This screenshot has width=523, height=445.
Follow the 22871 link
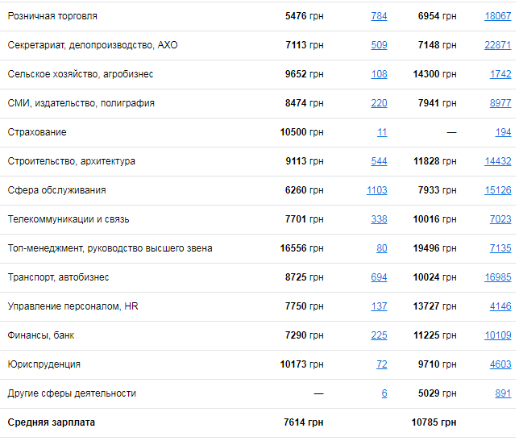coord(498,45)
